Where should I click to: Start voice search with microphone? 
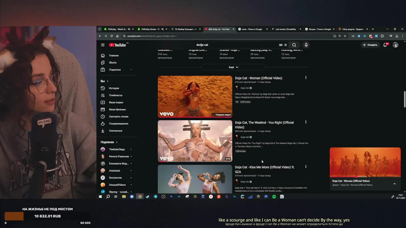tap(306, 45)
